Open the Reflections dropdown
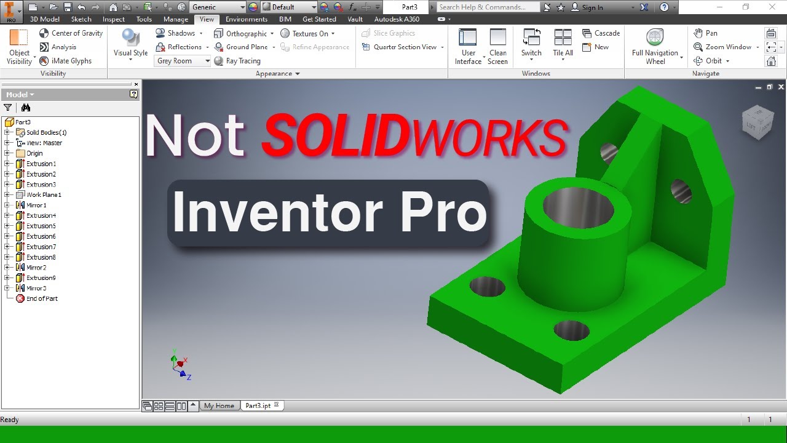 coord(182,47)
